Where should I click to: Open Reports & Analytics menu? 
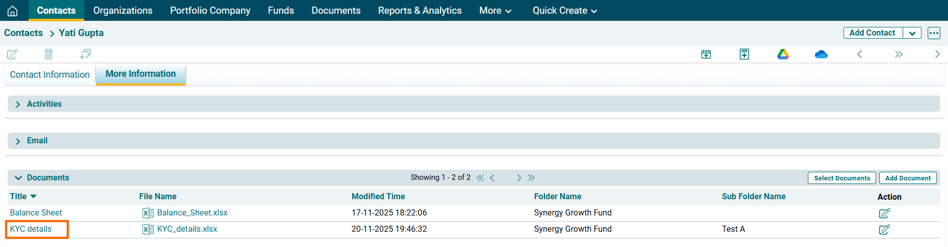click(419, 11)
